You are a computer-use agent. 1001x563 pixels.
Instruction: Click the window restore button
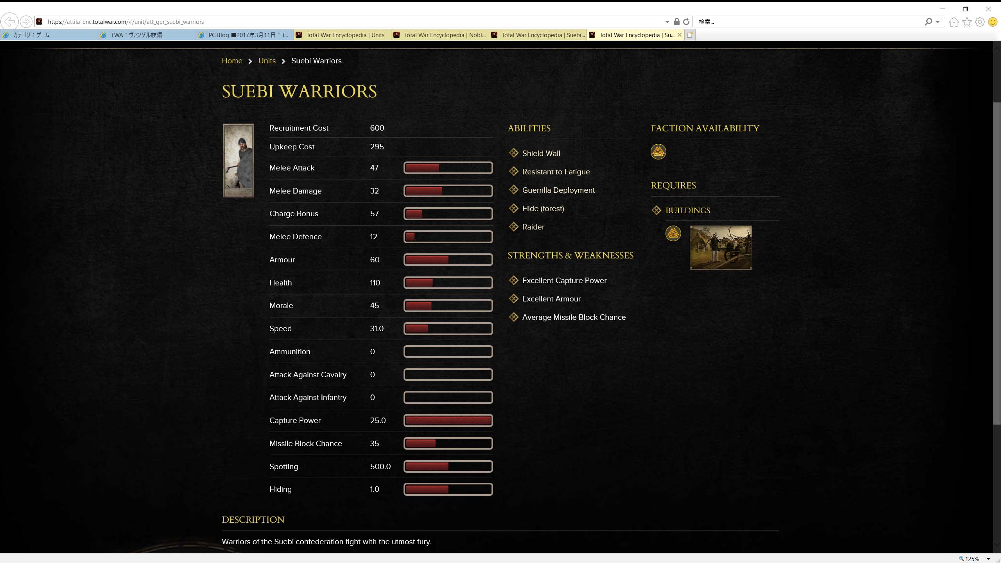pos(965,9)
